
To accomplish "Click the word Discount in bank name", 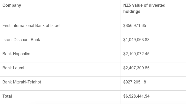I will click(x=22, y=40).
